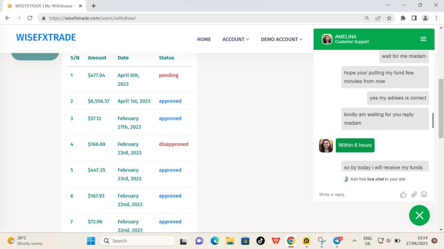Click the address bar URL

[92, 18]
